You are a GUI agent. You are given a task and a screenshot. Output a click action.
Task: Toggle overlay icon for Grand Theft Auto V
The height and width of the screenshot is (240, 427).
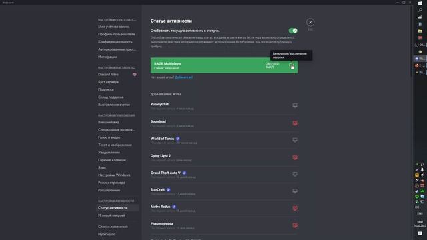pos(295,174)
